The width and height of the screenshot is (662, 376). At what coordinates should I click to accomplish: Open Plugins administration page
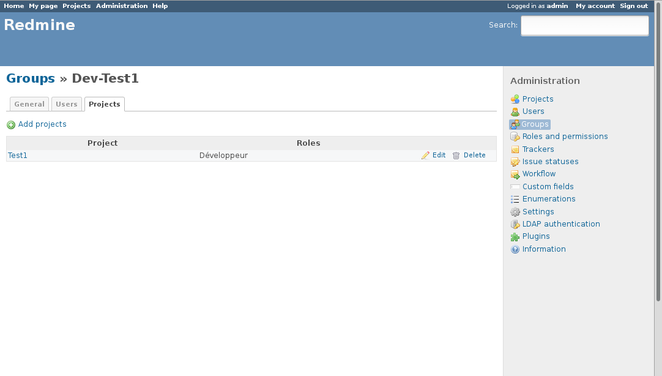pos(536,236)
